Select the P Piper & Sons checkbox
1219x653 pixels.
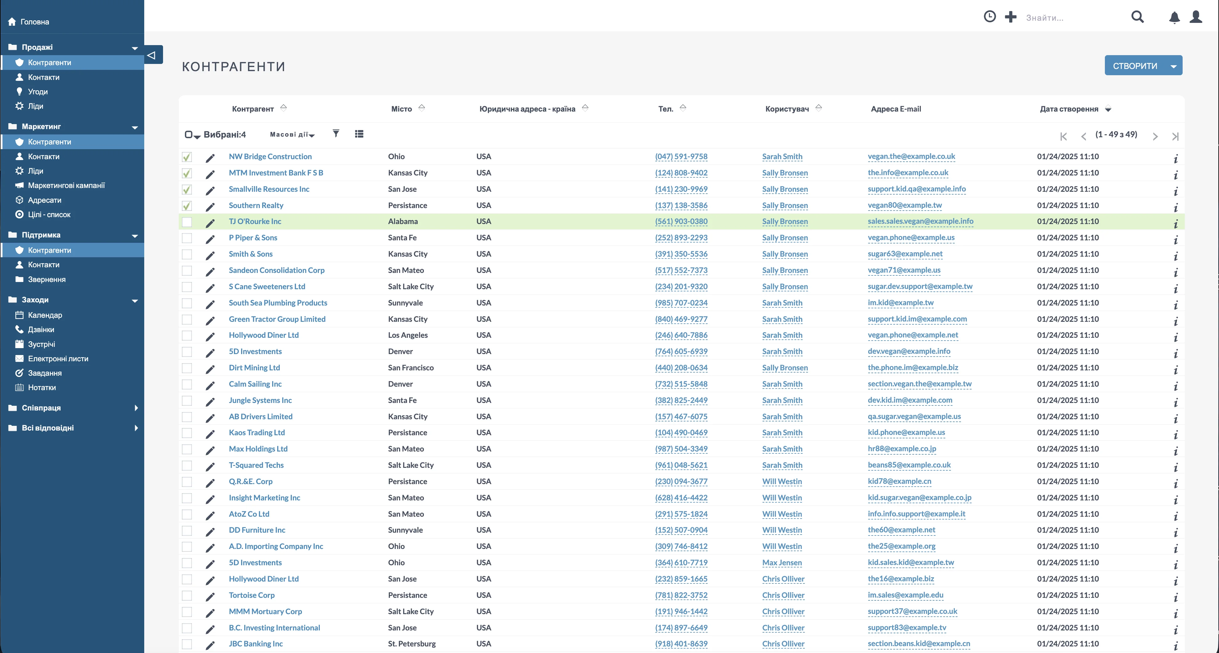[187, 238]
